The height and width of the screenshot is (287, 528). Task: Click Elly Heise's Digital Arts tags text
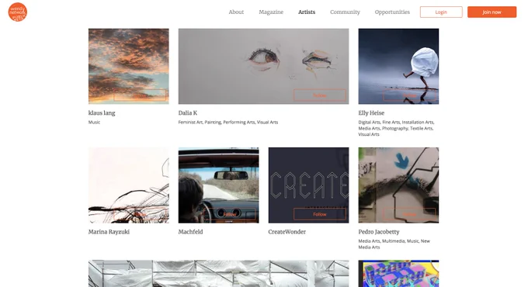[x=396, y=128]
